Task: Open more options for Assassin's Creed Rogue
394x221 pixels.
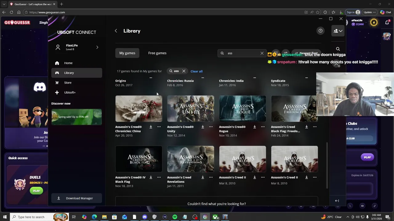Action: 263,127
